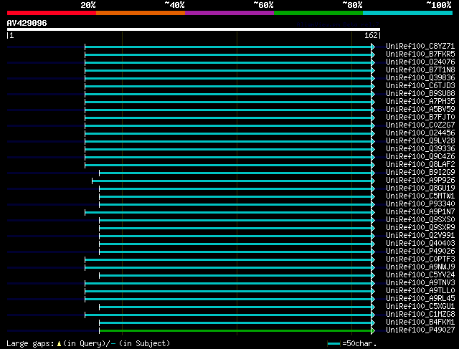459x349 pixels.
Task: Select the AV429096 query label
Action: coord(27,23)
